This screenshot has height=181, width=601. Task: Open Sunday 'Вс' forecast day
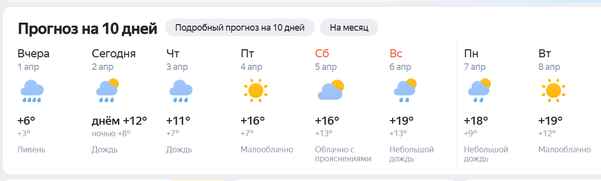coord(396,53)
